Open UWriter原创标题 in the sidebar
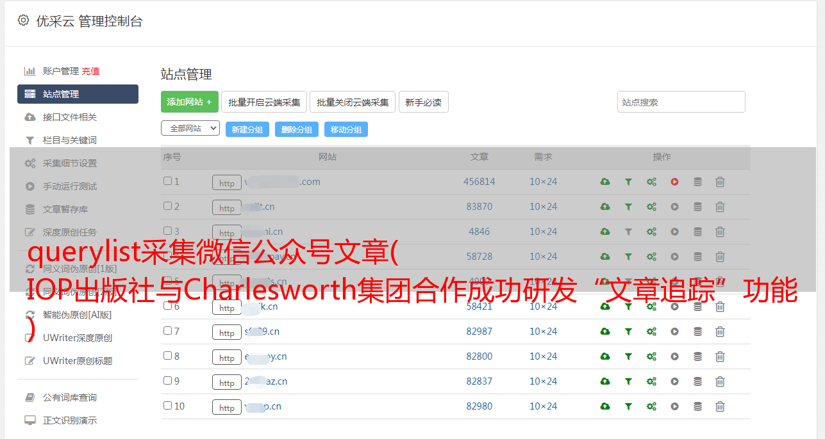This screenshot has width=825, height=439. 78,361
